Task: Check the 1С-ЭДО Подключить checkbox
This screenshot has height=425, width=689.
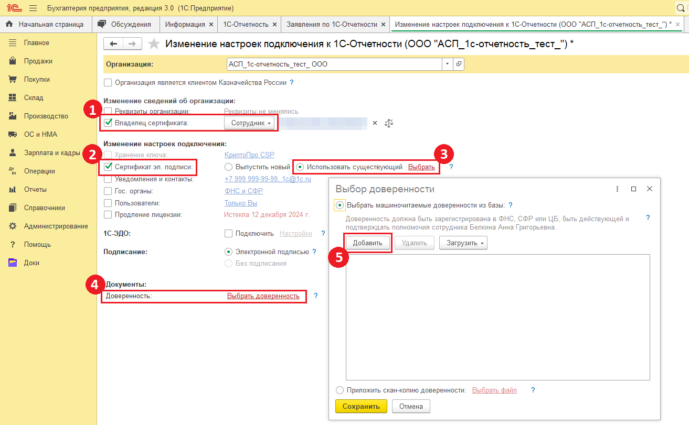Action: (x=228, y=234)
